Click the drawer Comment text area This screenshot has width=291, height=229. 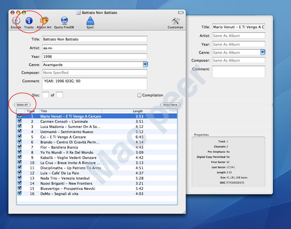tap(239, 72)
